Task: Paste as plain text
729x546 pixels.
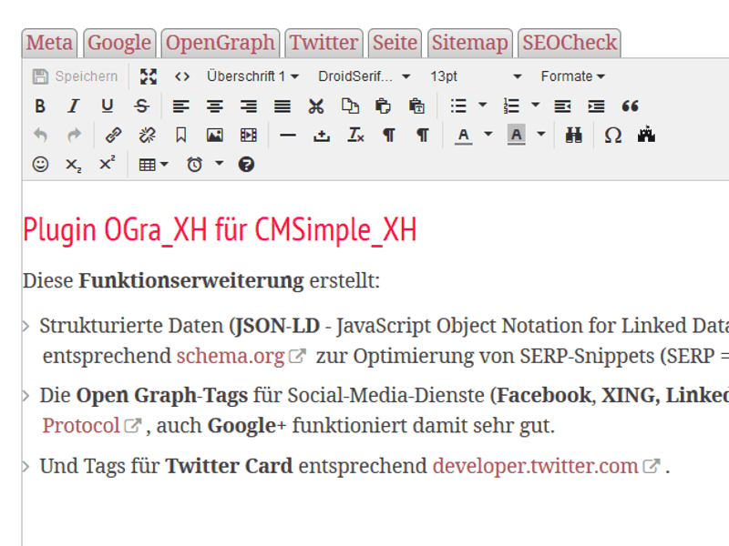Action: point(417,106)
